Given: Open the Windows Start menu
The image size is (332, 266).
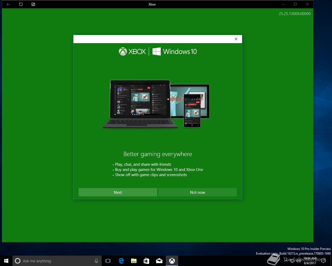Looking at the screenshot, I should (x=6, y=261).
